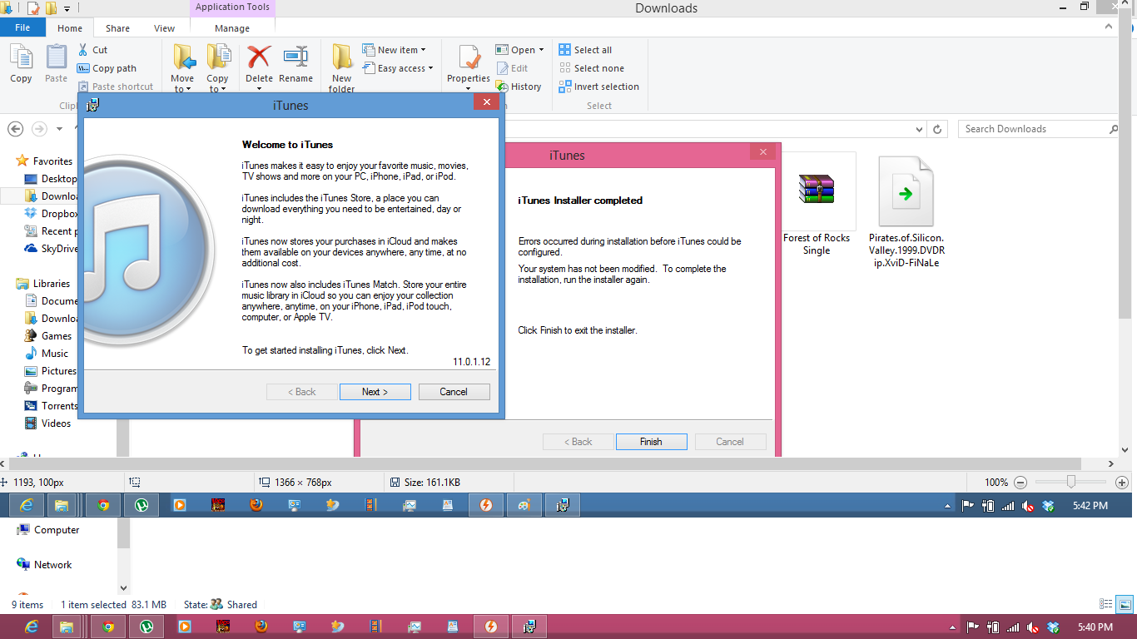Click the quick access Properties icon in title bar
1137x639 pixels.
[x=33, y=8]
